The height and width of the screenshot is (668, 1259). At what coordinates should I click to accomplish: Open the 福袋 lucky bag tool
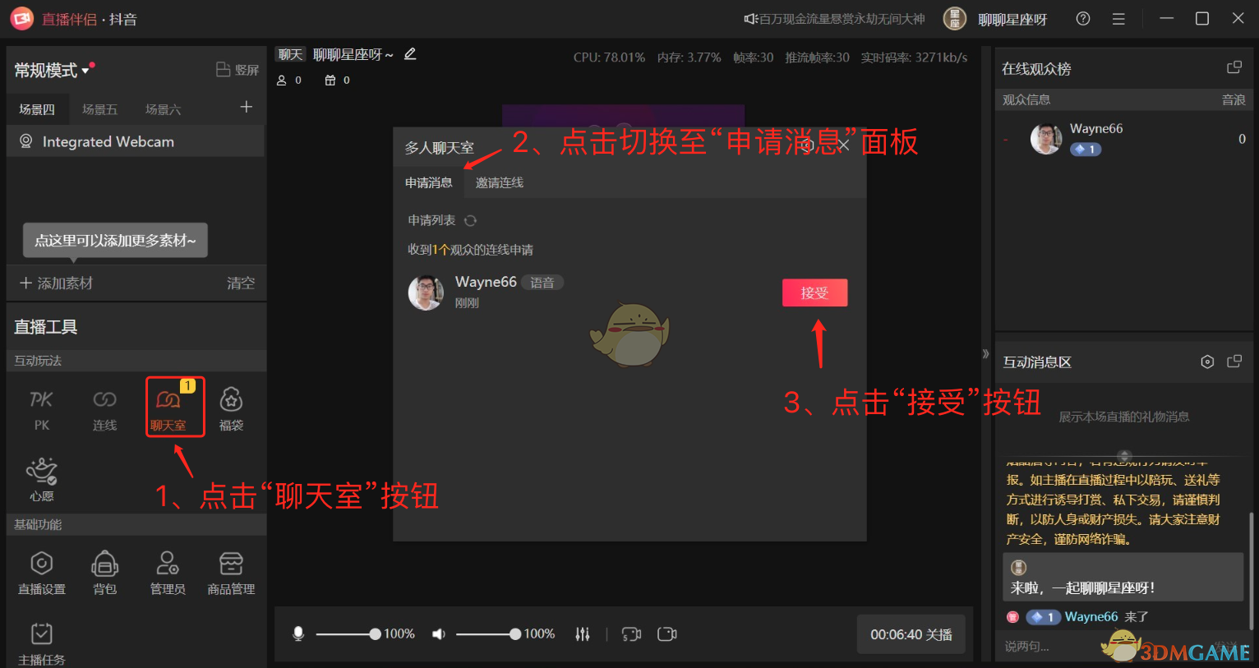pyautogui.click(x=231, y=407)
